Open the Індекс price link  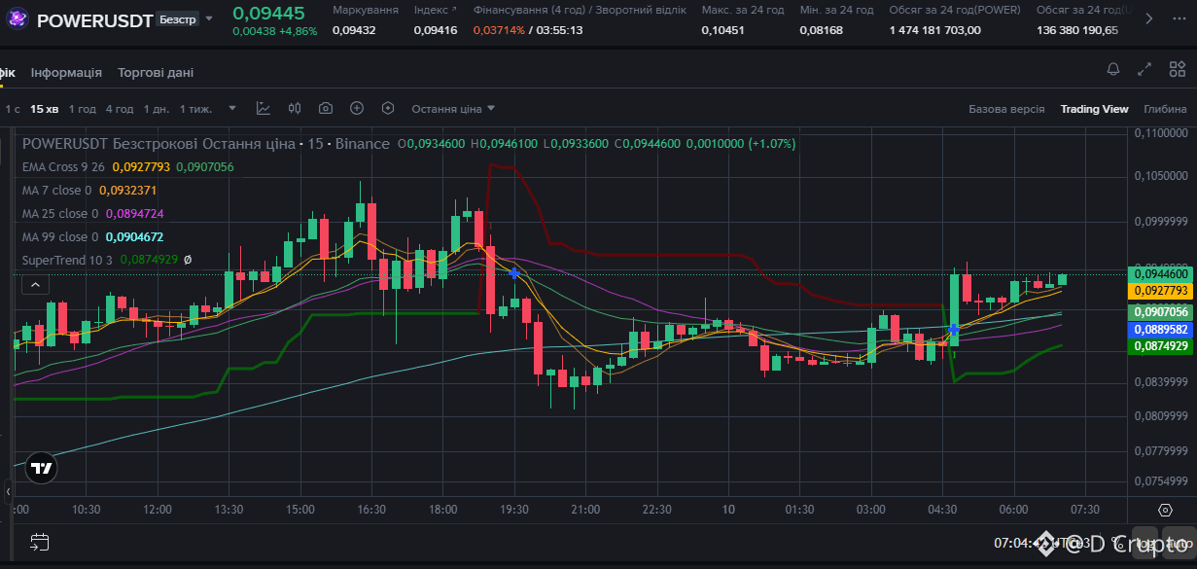click(435, 9)
